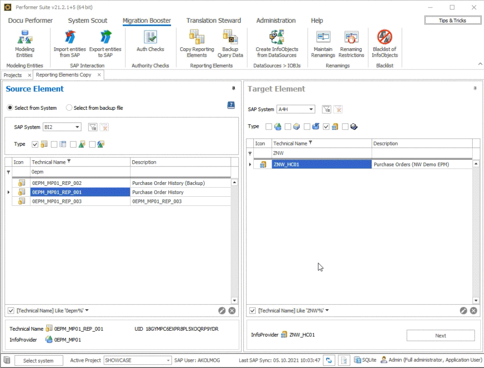This screenshot has height=368, width=484.
Task: Click the Tips & Tricks button
Action: (452, 20)
